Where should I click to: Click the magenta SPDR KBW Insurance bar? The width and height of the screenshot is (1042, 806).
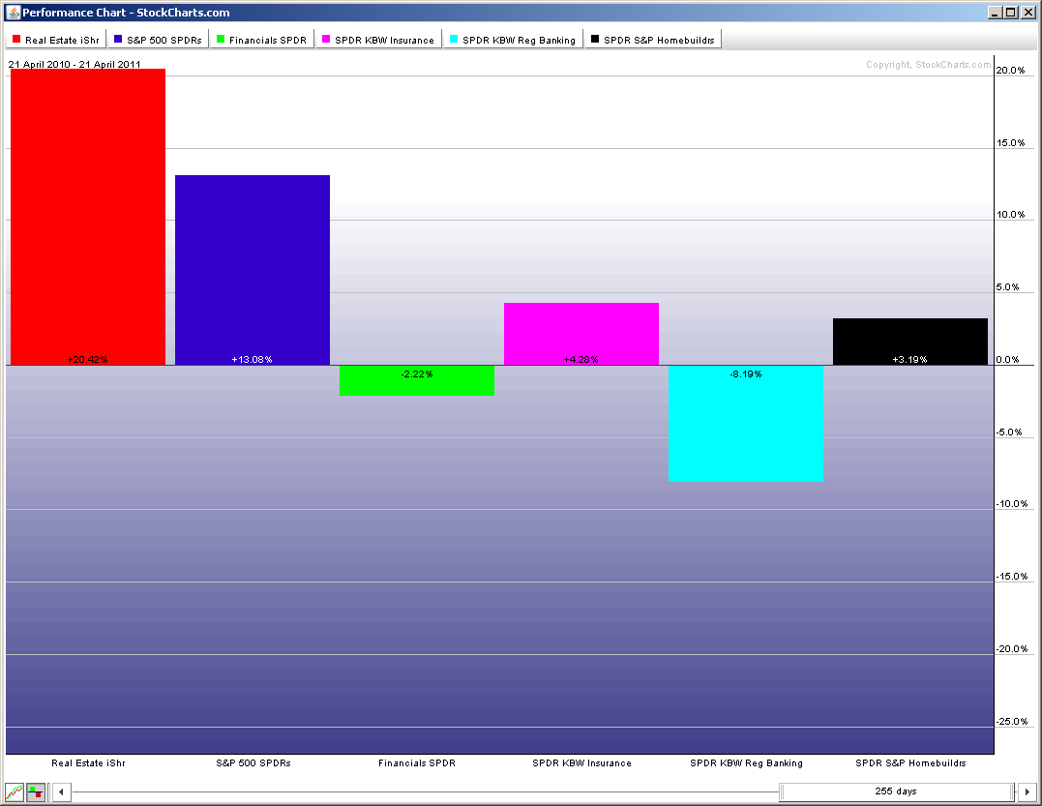(581, 334)
